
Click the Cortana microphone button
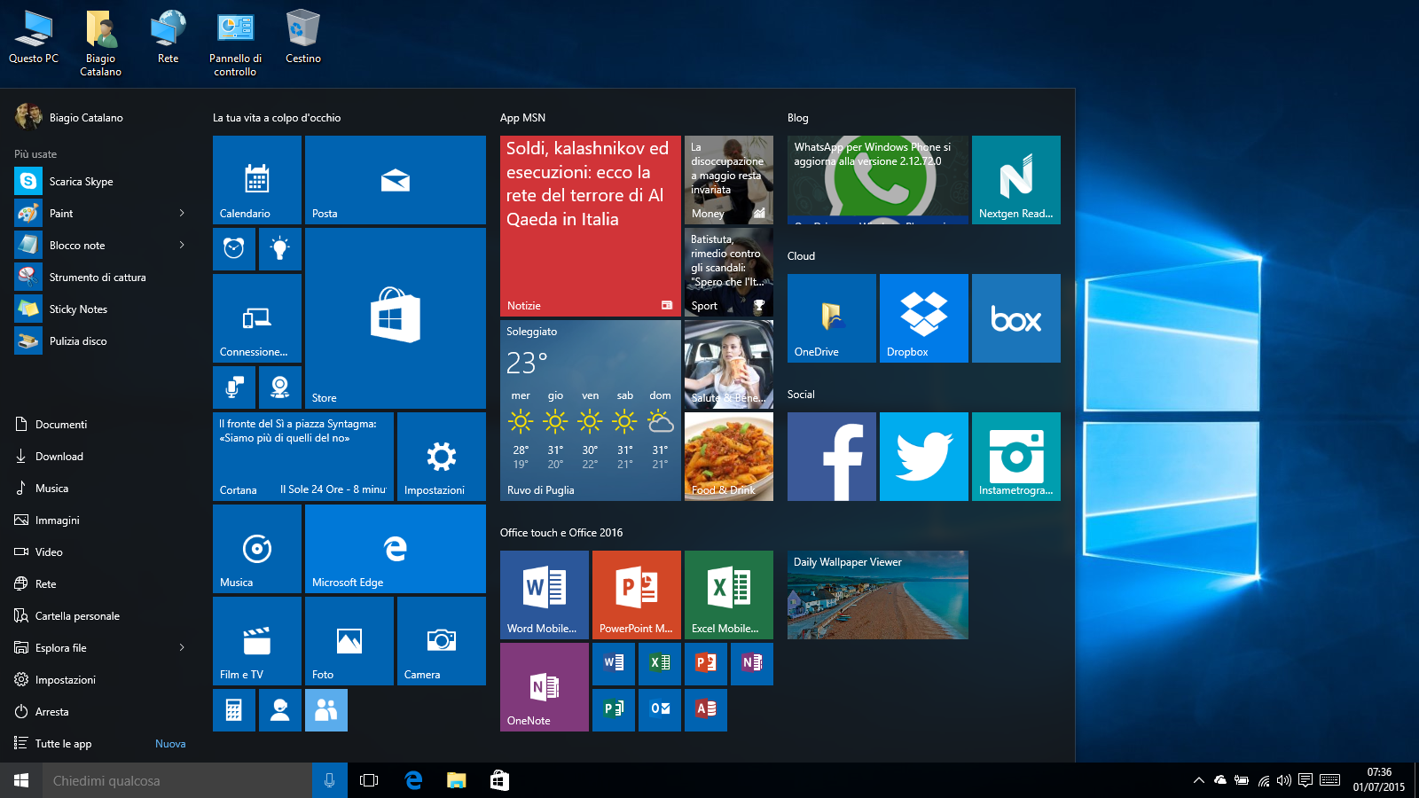(330, 780)
